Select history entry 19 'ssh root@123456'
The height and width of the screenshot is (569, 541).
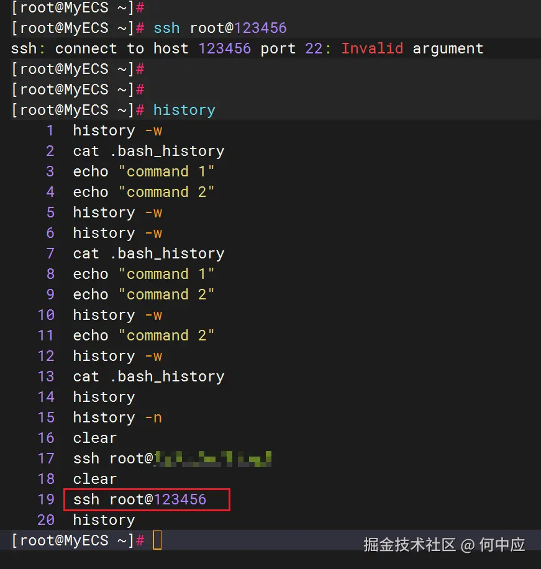point(140,499)
